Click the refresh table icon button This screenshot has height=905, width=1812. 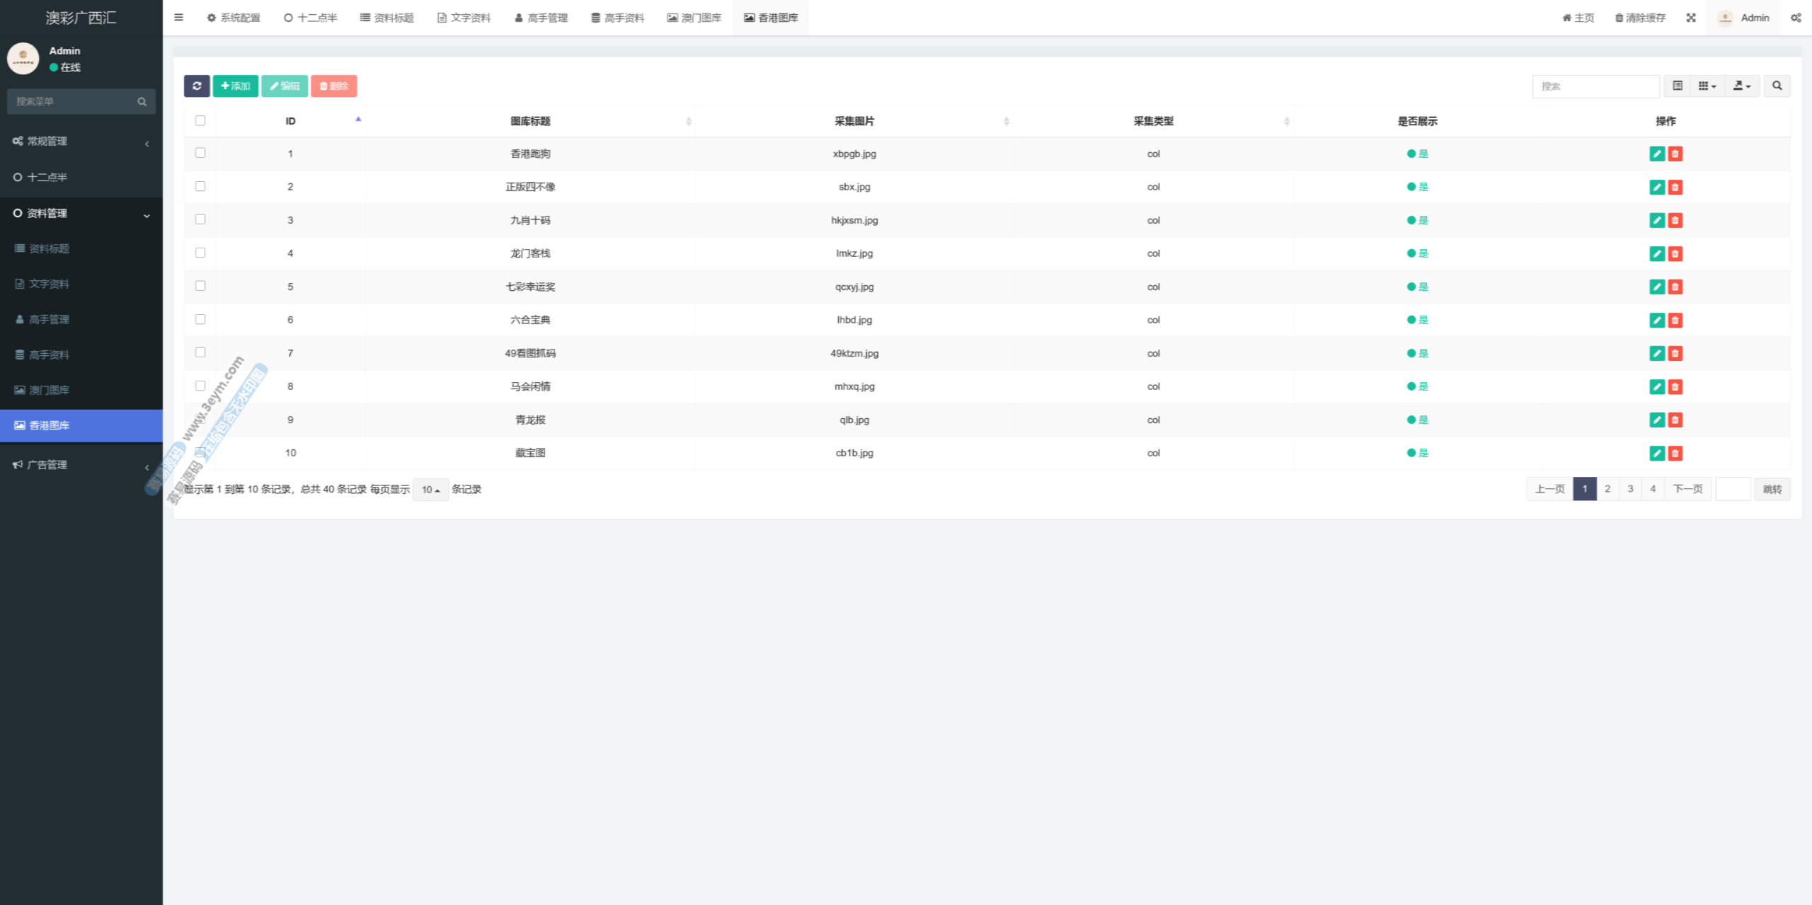[197, 86]
